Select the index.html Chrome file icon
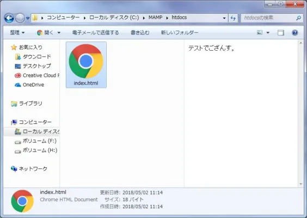 point(86,61)
